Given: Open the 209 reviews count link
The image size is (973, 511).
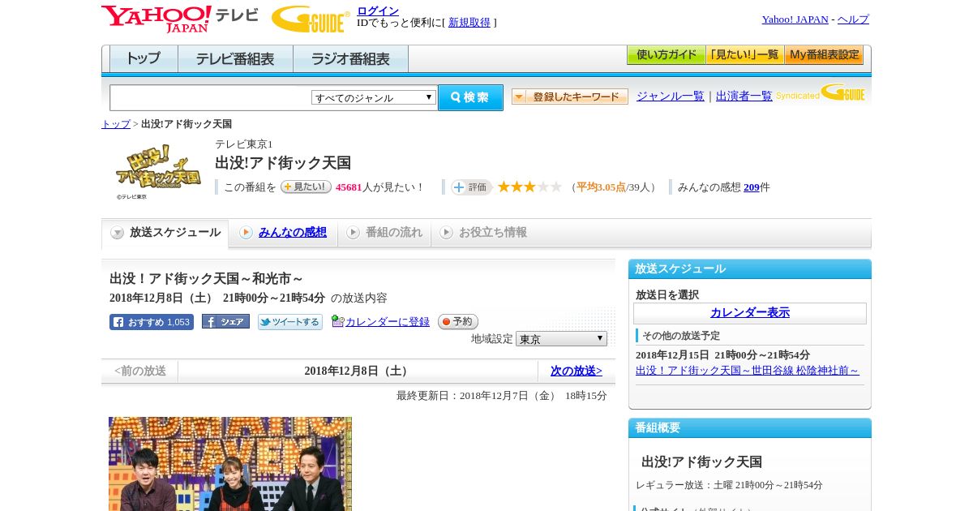Looking at the screenshot, I should coord(752,187).
